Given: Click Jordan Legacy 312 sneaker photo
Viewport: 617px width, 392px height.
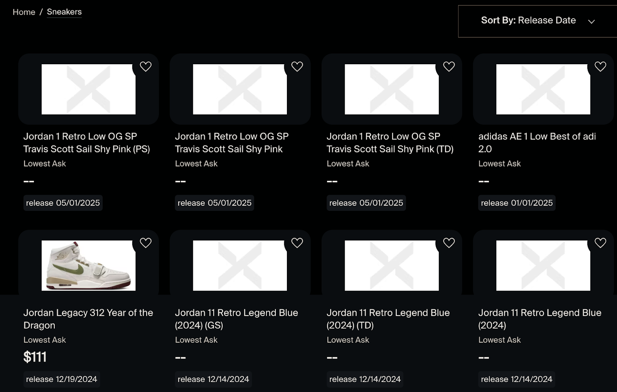Looking at the screenshot, I should pyautogui.click(x=89, y=265).
